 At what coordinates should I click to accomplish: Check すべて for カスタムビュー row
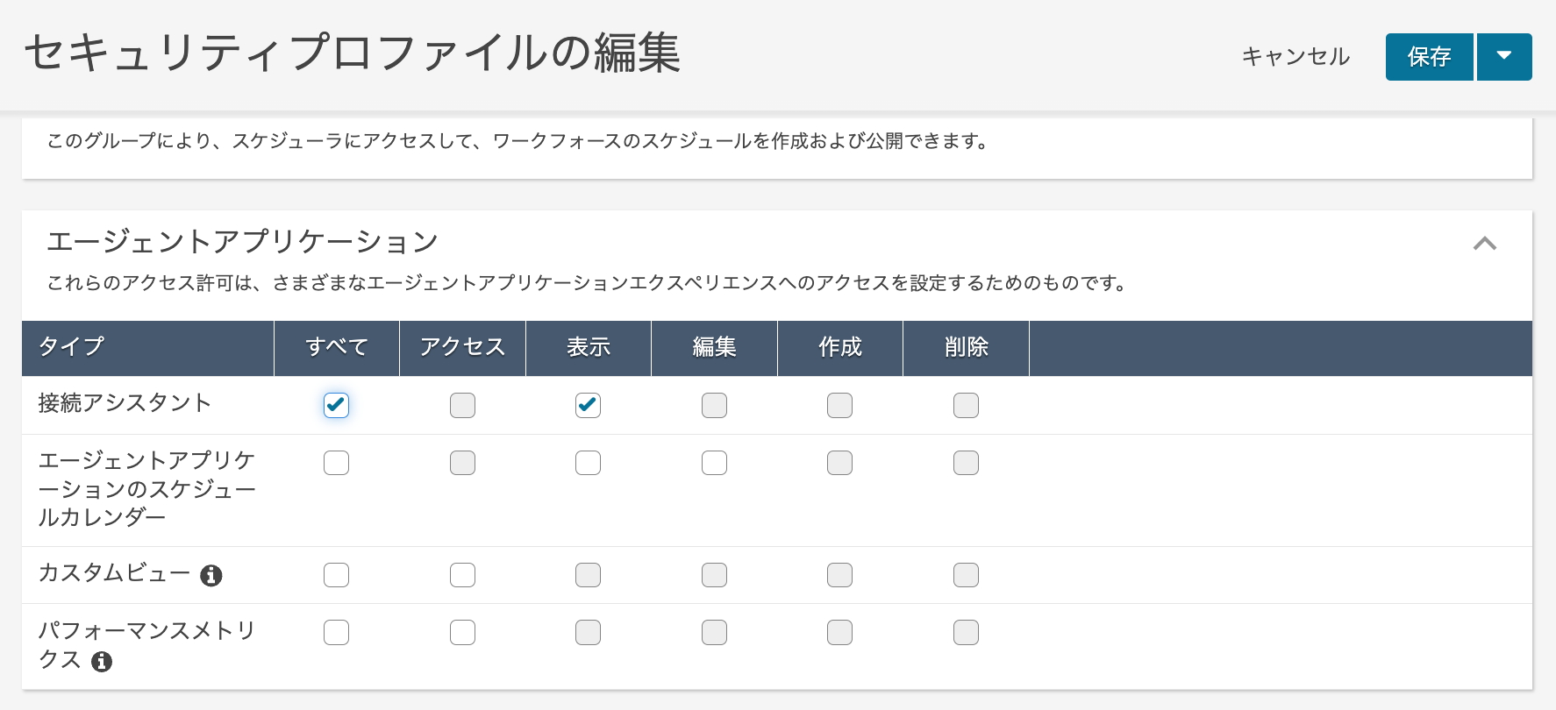(x=336, y=575)
